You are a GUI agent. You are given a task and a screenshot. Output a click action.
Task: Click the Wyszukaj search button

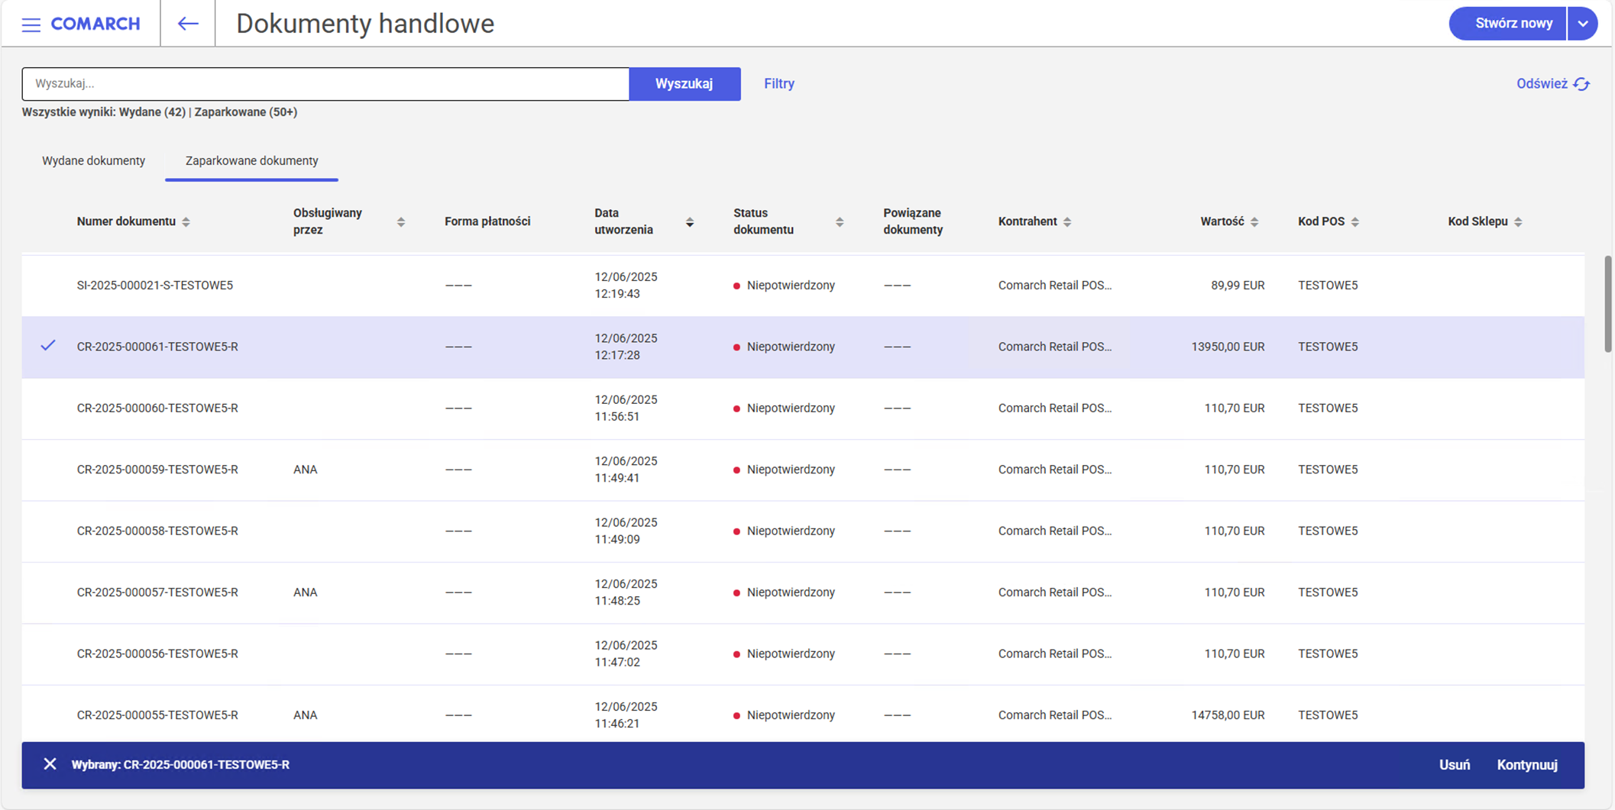click(685, 84)
